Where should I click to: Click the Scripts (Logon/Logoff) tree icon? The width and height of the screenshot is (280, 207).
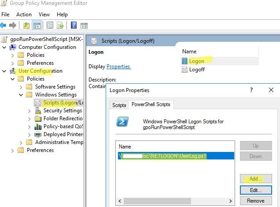pyautogui.click(x=37, y=103)
